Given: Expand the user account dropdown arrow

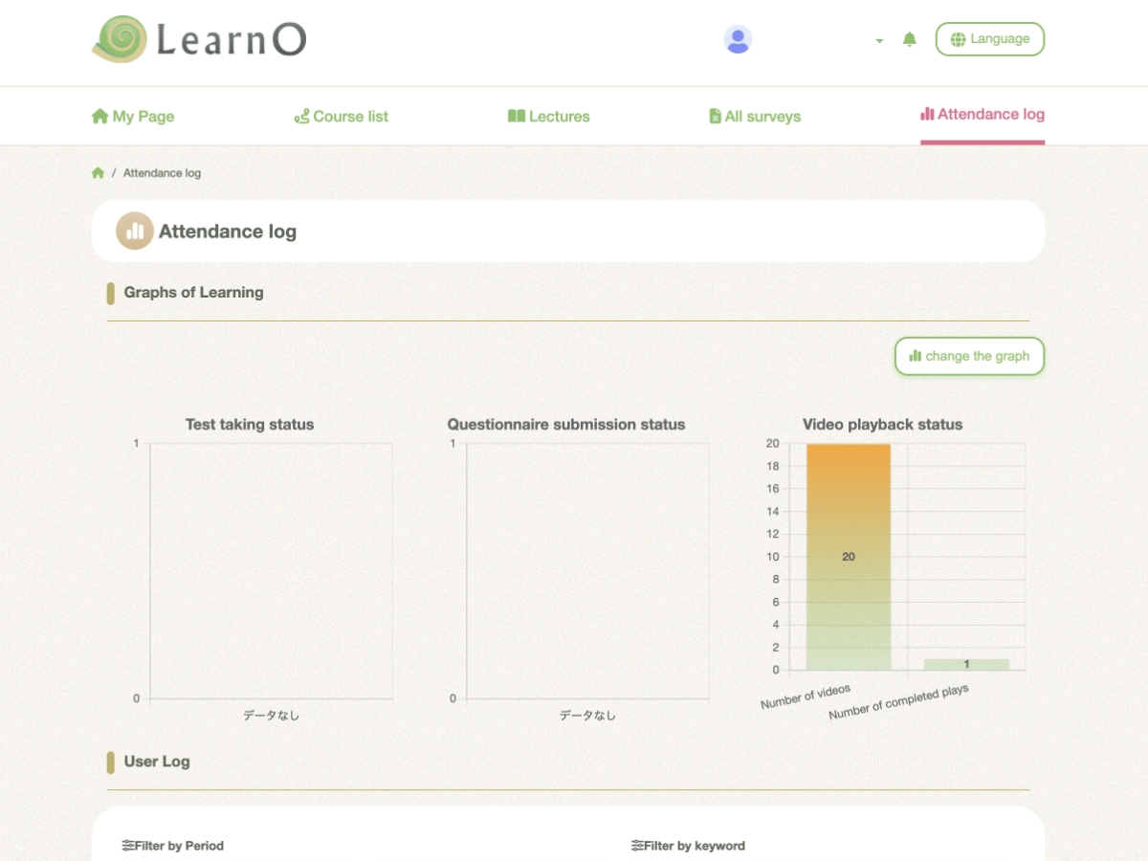Looking at the screenshot, I should pyautogui.click(x=879, y=41).
